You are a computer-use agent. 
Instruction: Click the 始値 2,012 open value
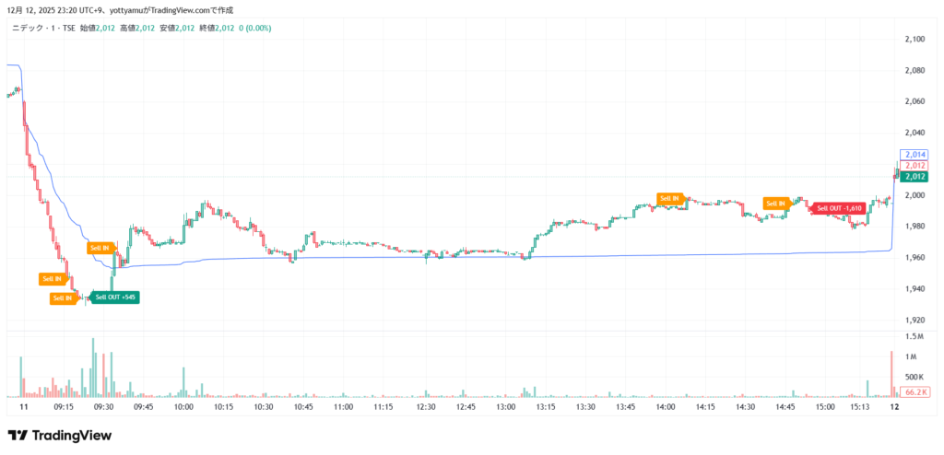pyautogui.click(x=98, y=29)
